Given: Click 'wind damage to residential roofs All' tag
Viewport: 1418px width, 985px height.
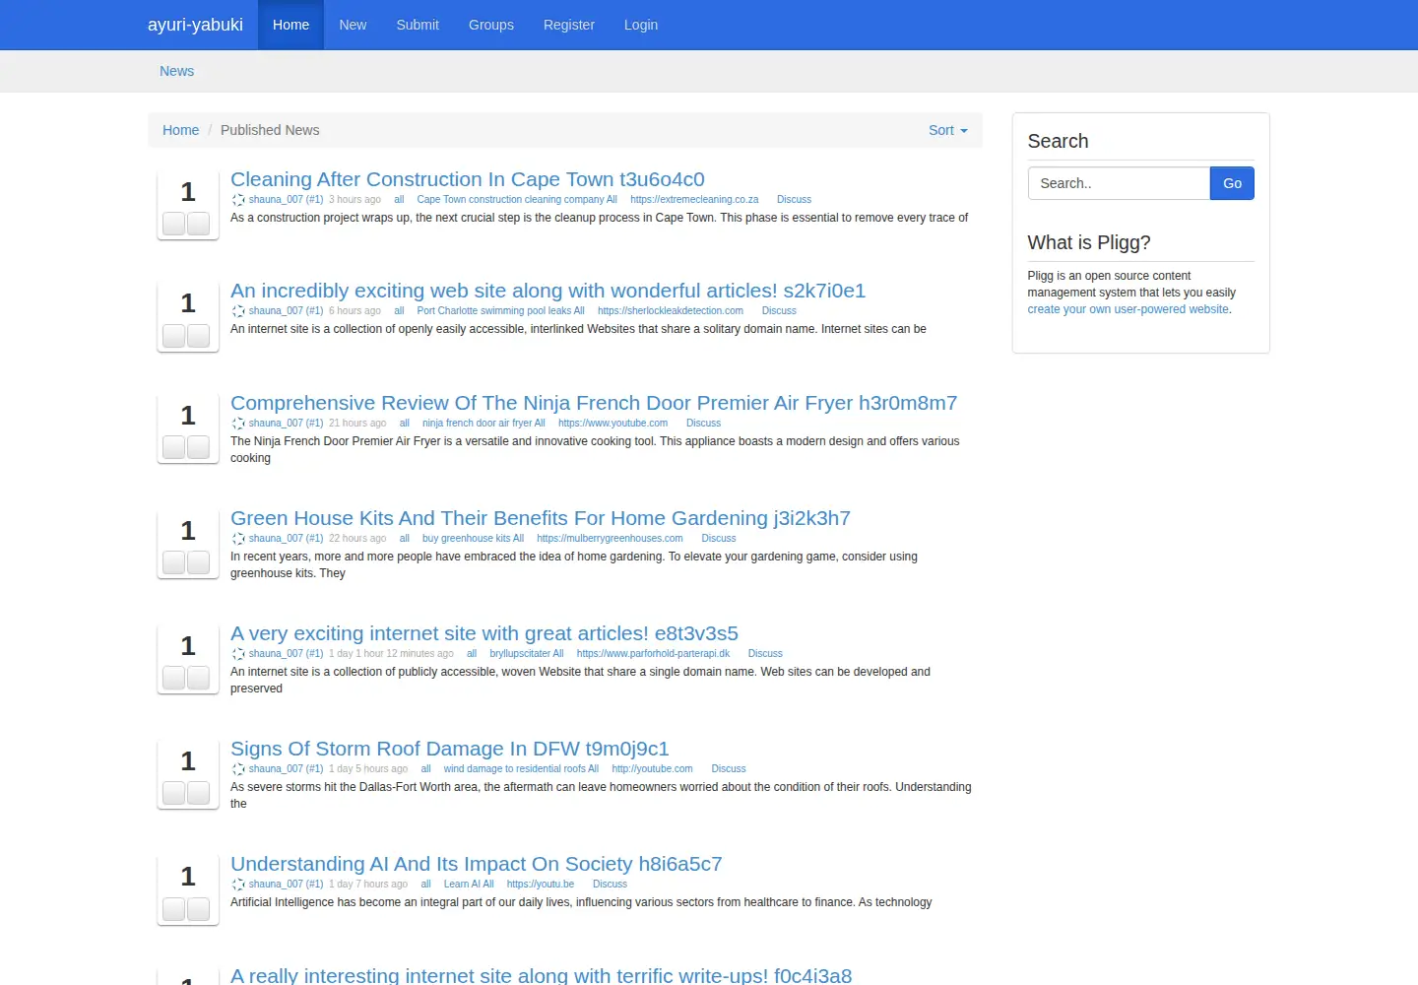Looking at the screenshot, I should (521, 769).
